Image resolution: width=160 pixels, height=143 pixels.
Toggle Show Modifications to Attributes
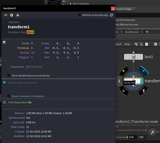[x=9, y=75]
